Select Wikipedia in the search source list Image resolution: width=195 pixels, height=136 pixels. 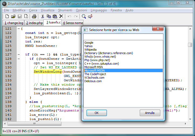click(x=91, y=50)
